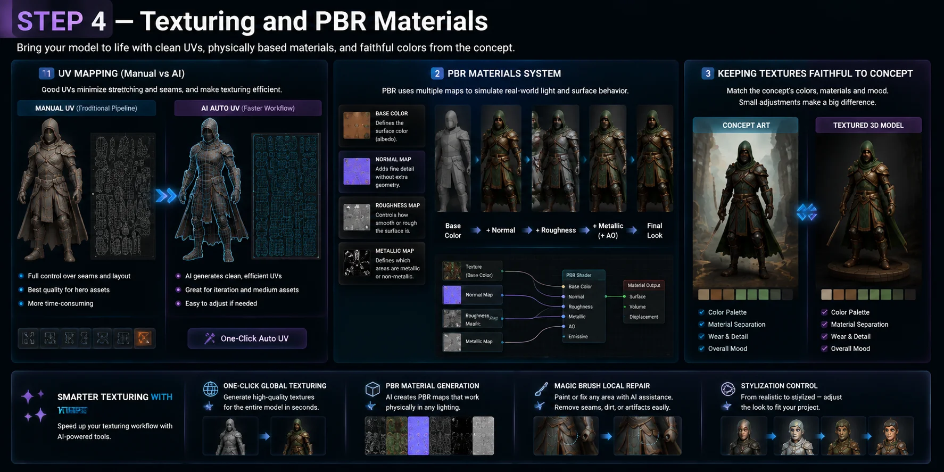Image resolution: width=944 pixels, height=472 pixels.
Task: Toggle Color Palette checkbox under Textured 3D Model
Action: click(824, 312)
